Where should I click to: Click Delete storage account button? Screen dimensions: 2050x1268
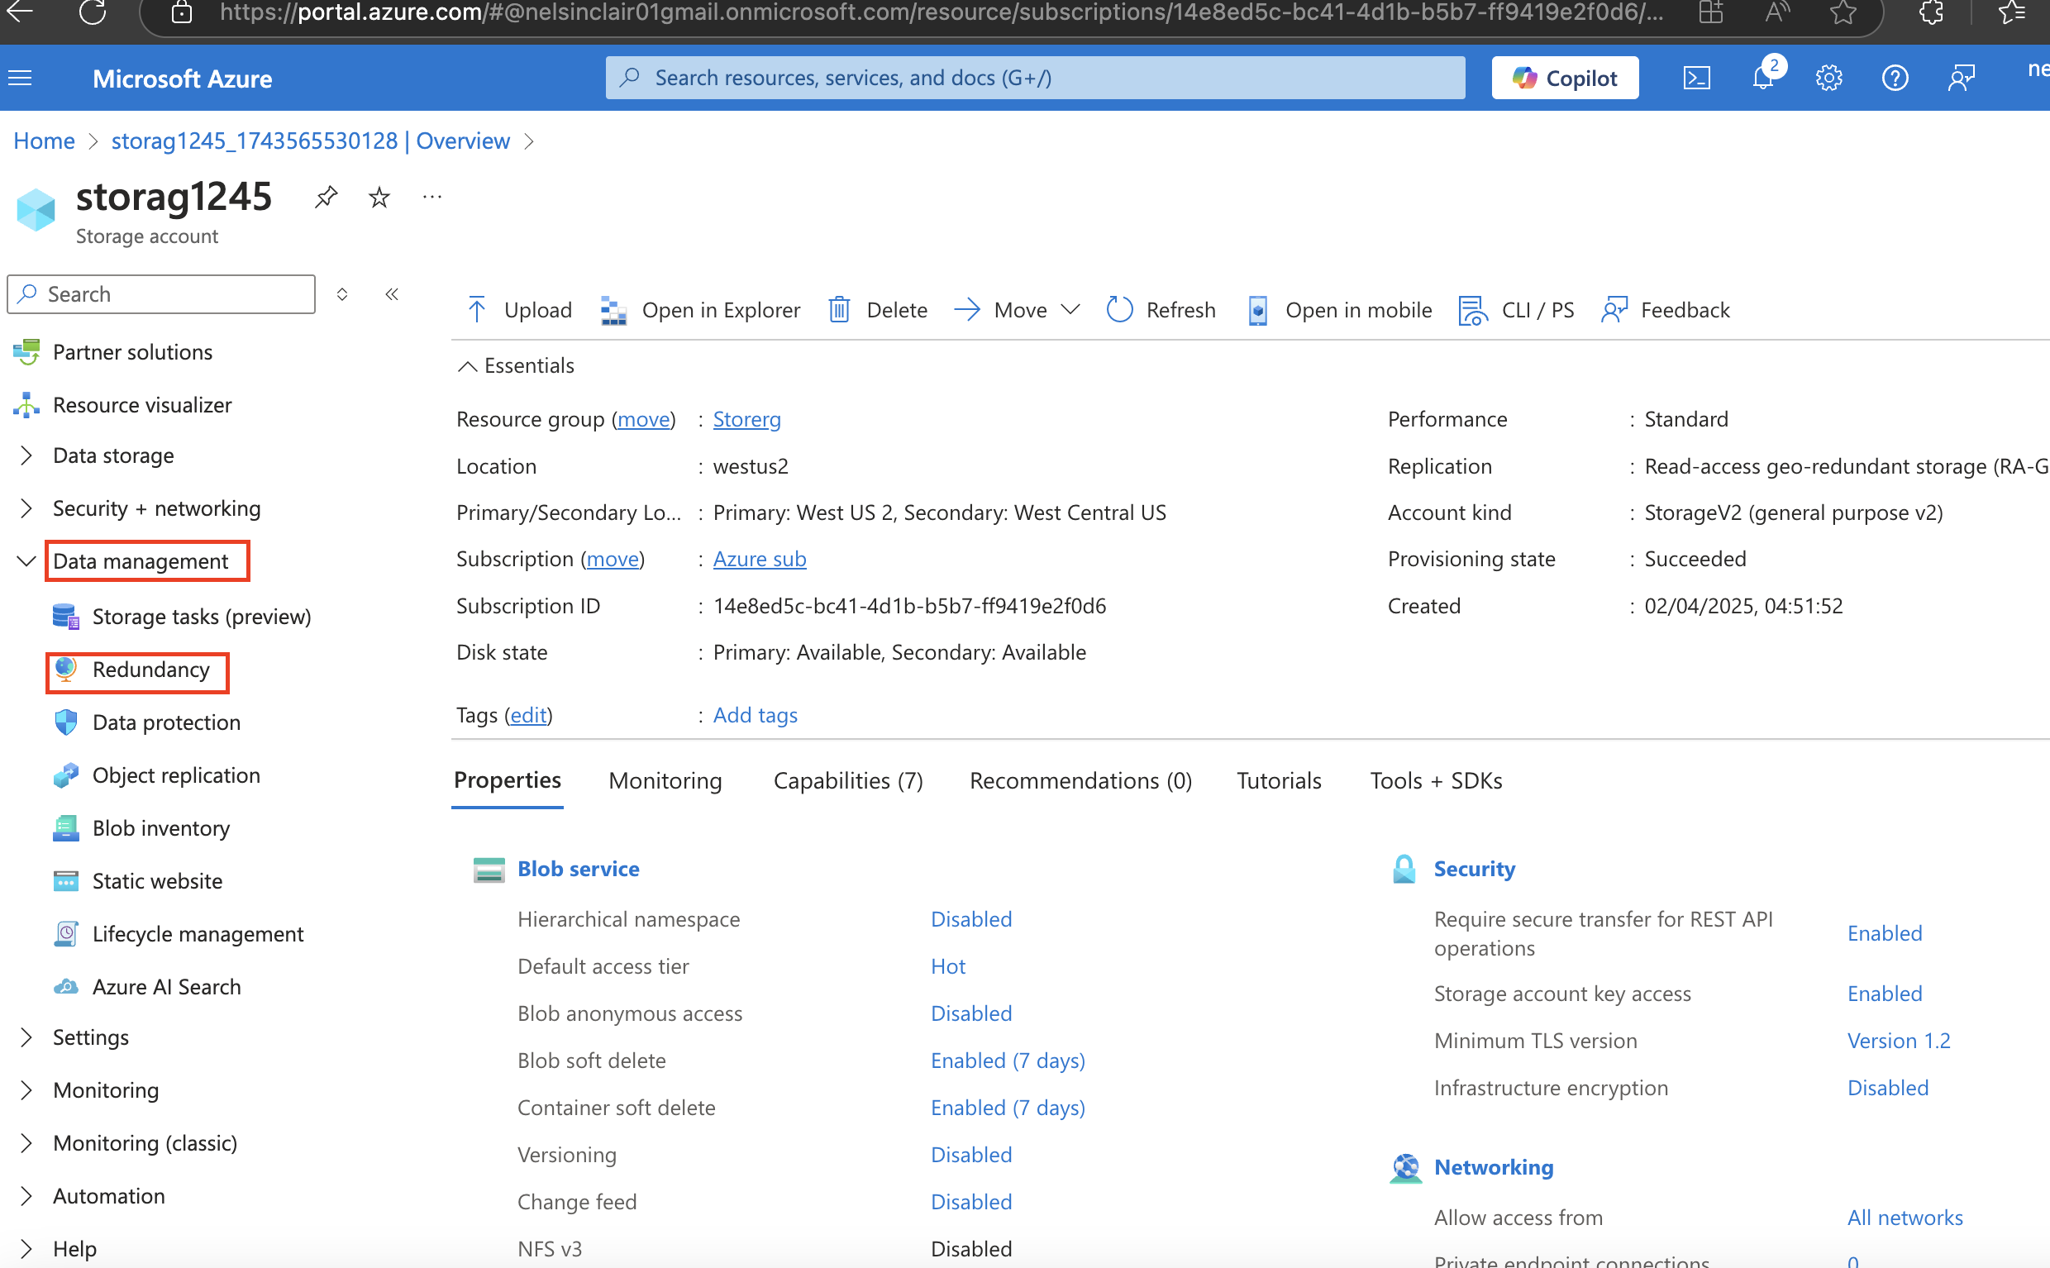pos(878,309)
